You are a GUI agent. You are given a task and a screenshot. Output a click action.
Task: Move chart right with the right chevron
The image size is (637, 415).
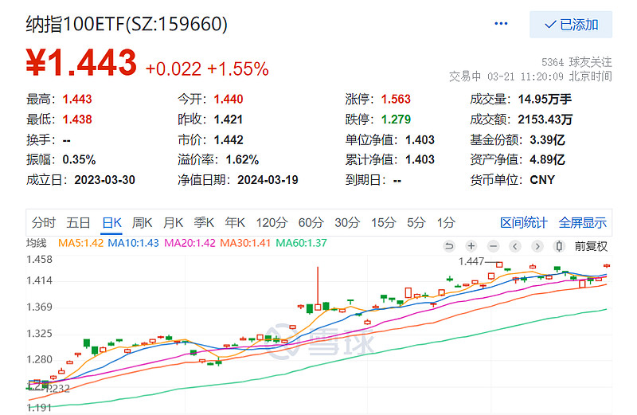(x=537, y=246)
